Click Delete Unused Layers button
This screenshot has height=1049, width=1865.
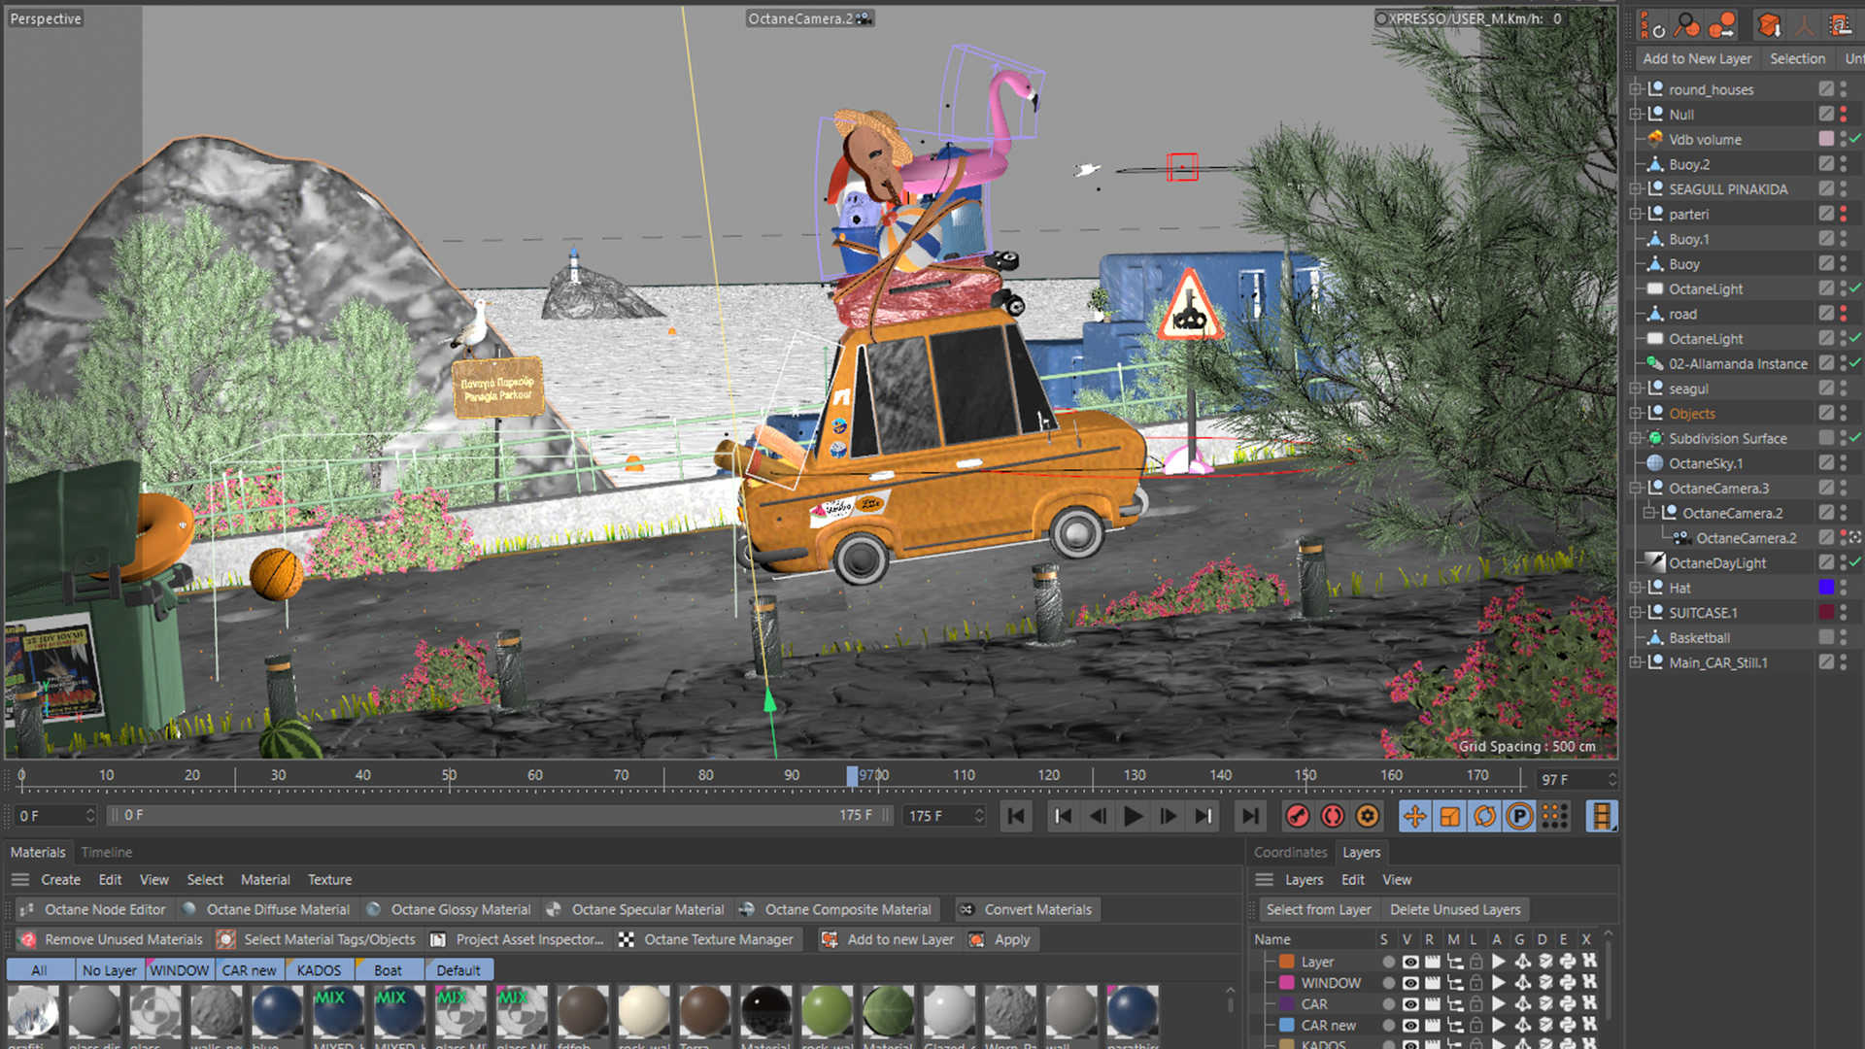click(x=1454, y=909)
